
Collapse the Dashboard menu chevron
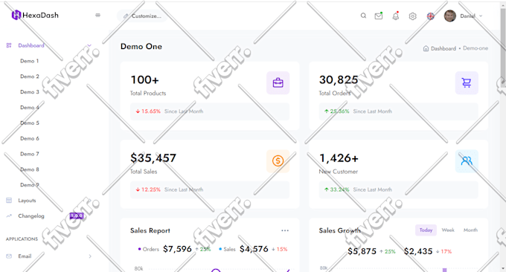pyautogui.click(x=89, y=45)
